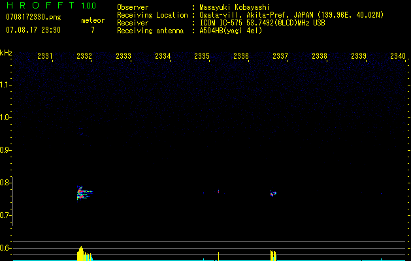Click the "Observer" field label

[133, 7]
